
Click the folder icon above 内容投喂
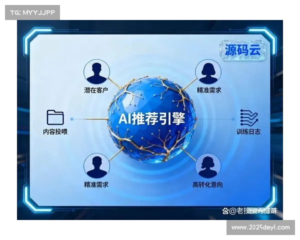point(55,117)
